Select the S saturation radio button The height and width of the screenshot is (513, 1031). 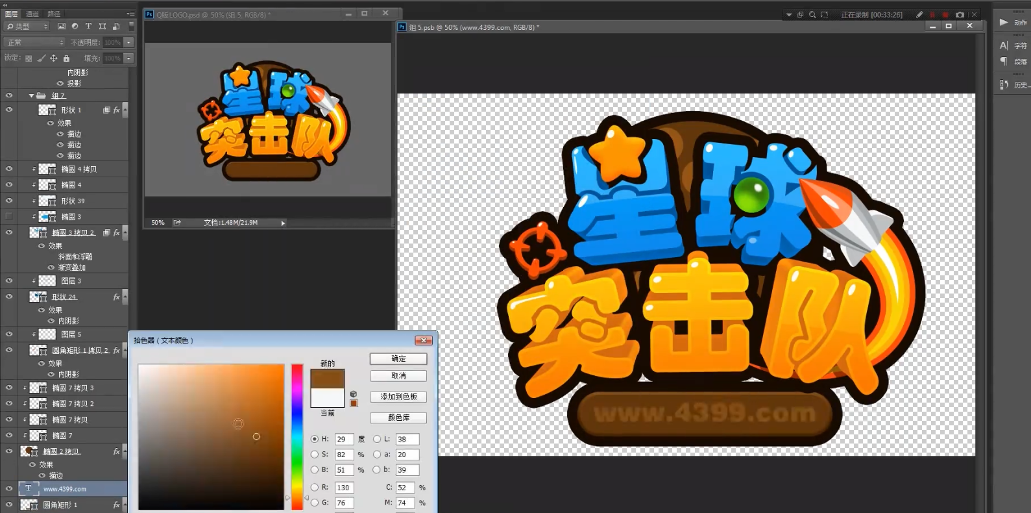[x=315, y=455]
